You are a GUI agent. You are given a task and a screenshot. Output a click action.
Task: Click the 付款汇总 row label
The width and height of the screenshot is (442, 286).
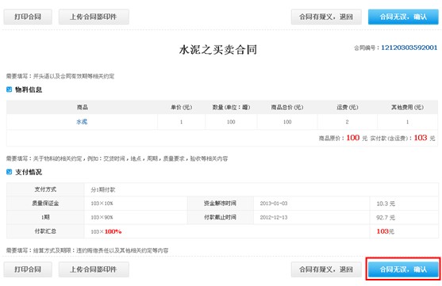point(45,231)
